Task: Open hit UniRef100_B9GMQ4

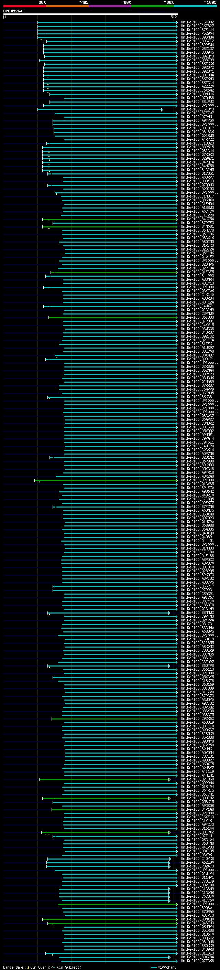Action: [197, 37]
